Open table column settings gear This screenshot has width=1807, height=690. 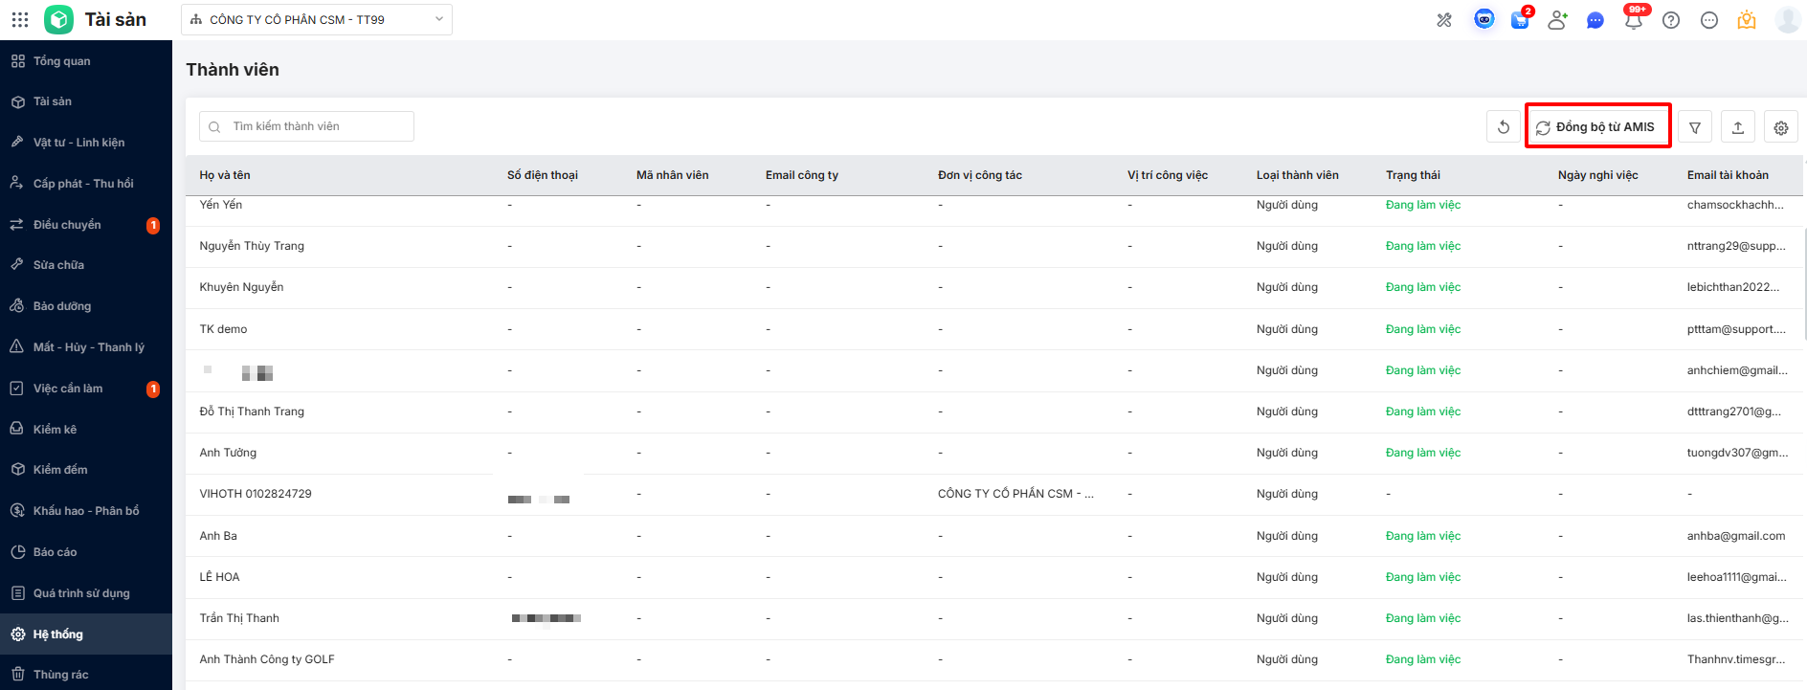(1780, 127)
